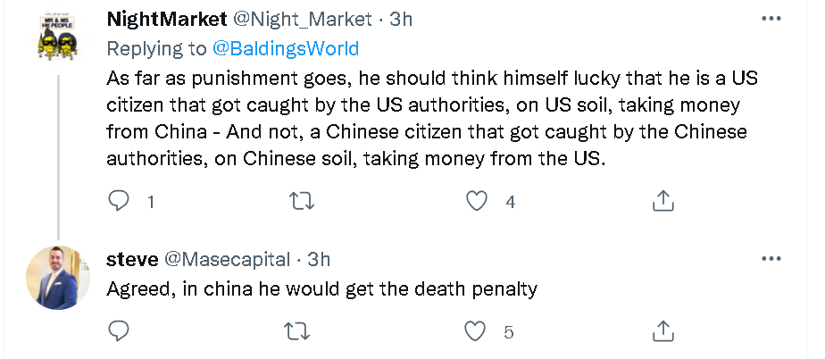825x359 pixels.
Task: Reply to steve's death penalty tweet
Action: tap(119, 331)
